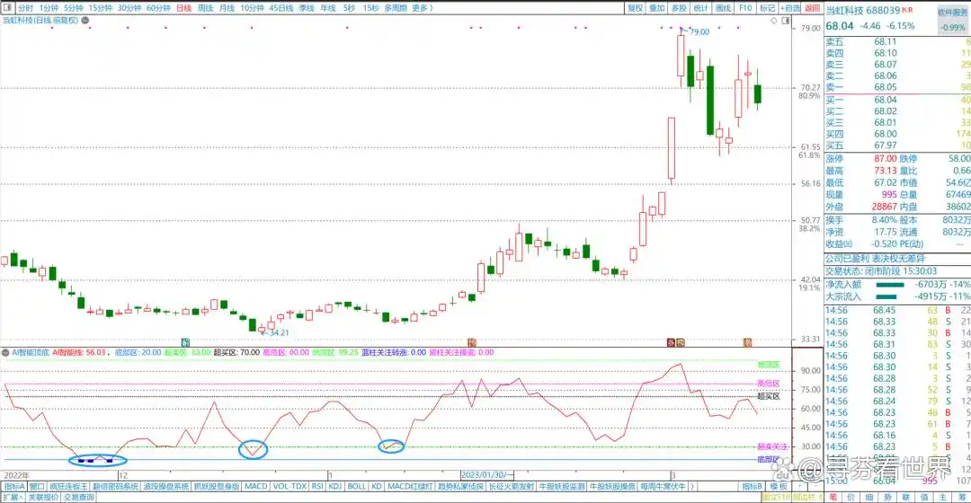Expand the 扩展 panel at bottom-left
The height and width of the screenshot is (503, 971).
point(11,497)
